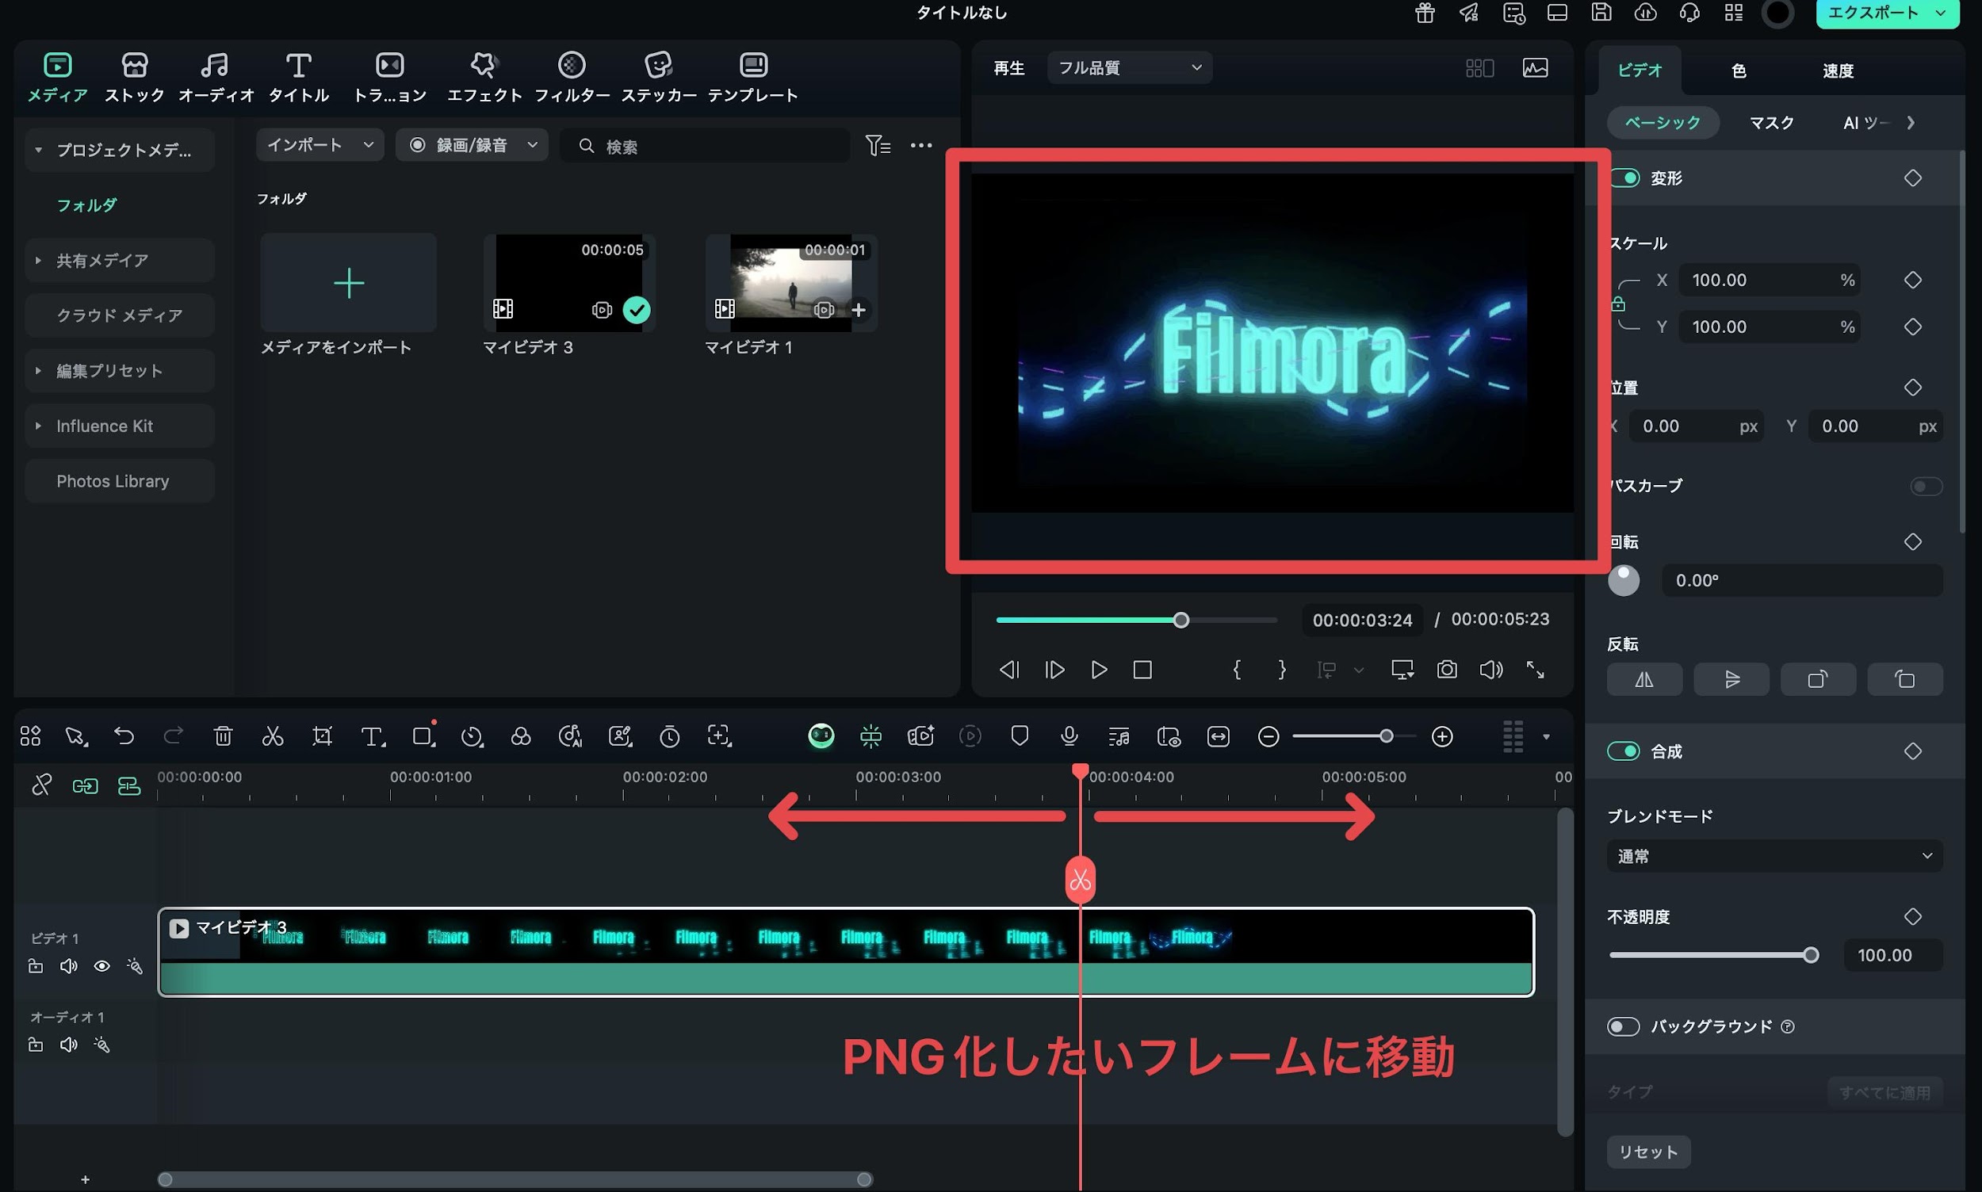Undo the last action
The height and width of the screenshot is (1192, 1982).
(124, 735)
